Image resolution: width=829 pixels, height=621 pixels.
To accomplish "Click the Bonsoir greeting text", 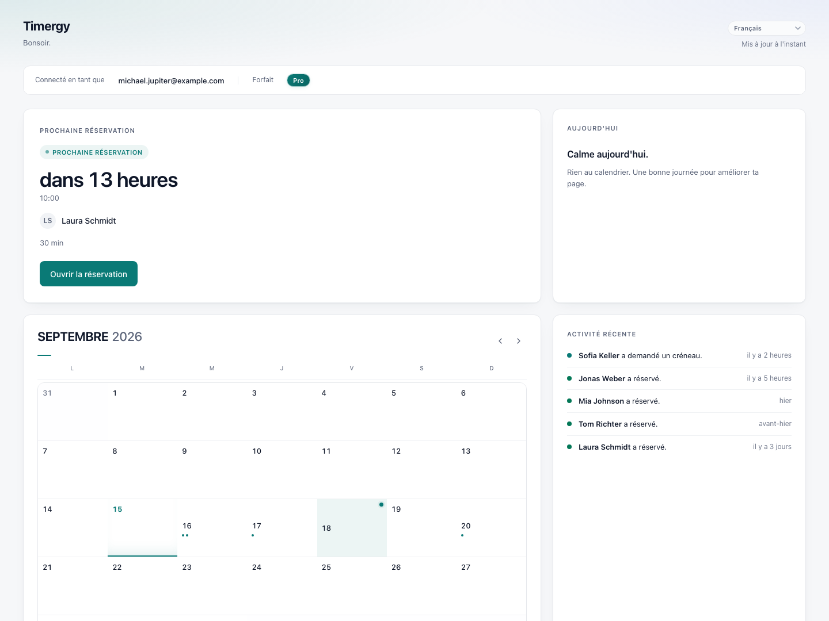I will [37, 43].
